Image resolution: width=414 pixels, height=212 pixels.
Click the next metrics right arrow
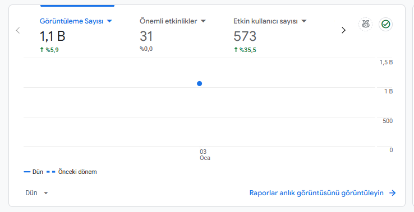tap(343, 30)
